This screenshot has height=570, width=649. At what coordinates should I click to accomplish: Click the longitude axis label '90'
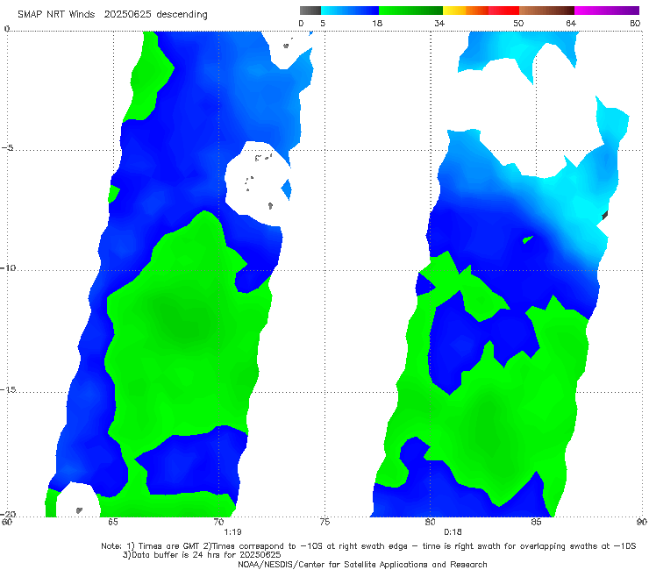642,522
